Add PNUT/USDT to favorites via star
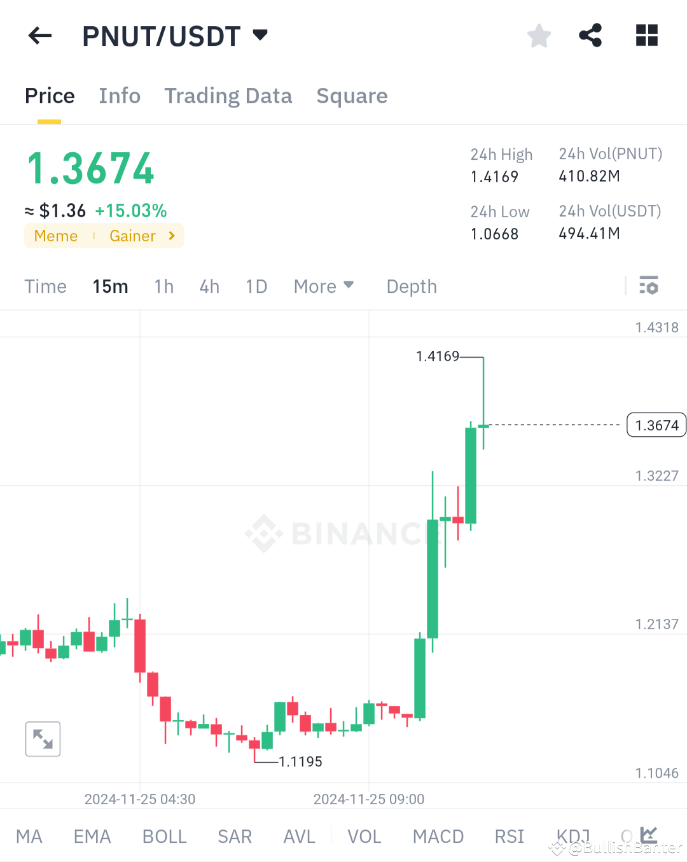Screen dimensions: 687x862 539,36
